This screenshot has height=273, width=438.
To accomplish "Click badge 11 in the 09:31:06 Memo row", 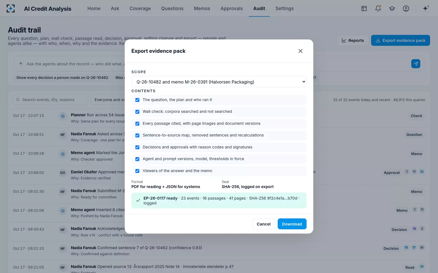I will coord(422,210).
